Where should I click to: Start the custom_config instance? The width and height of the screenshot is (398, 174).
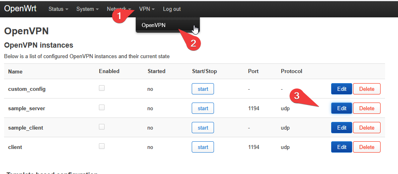203,89
